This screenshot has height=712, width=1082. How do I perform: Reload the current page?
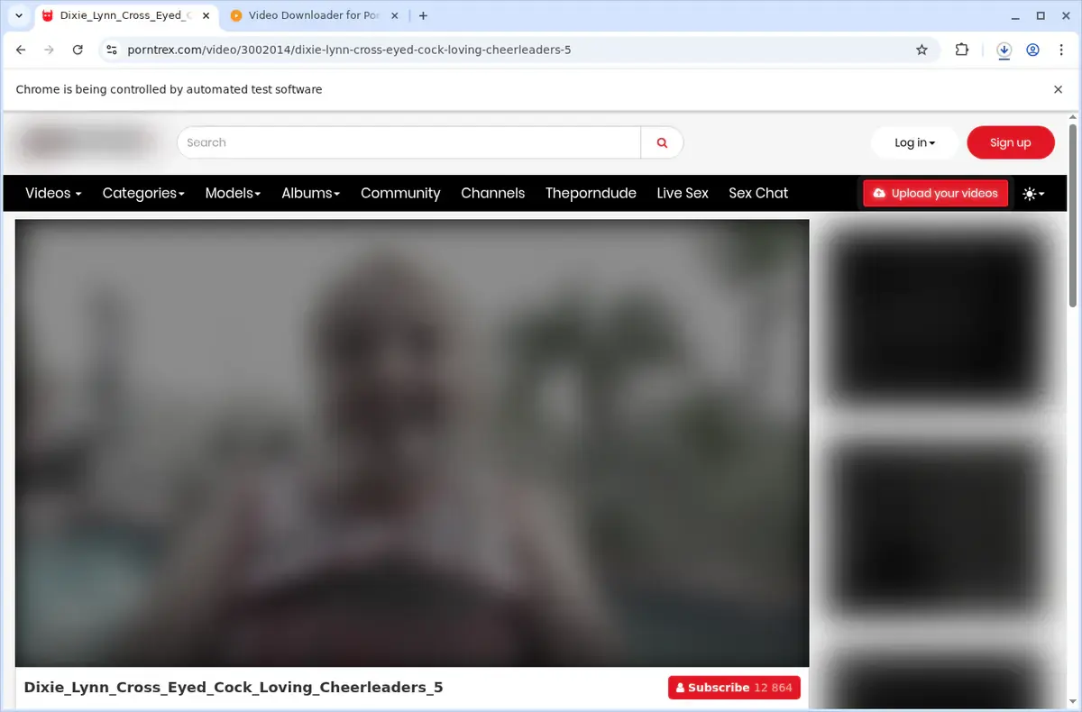click(78, 50)
